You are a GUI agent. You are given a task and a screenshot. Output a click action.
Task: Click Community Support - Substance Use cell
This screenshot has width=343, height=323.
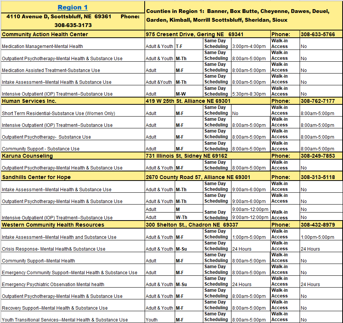(x=73, y=146)
